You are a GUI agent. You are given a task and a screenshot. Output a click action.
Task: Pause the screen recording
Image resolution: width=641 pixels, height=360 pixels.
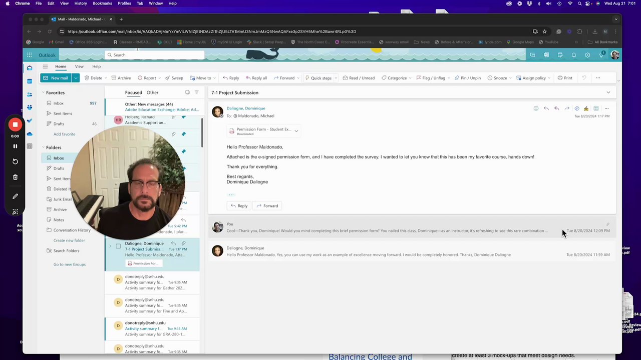(15, 146)
